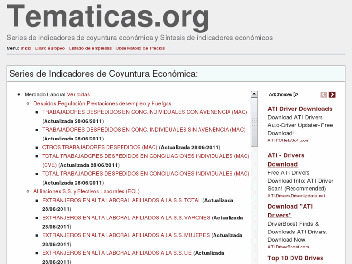Open EXTRANJEROS AFILIADOS A LA S.S. MUJERES link
352x264 pixels.
coord(126,235)
